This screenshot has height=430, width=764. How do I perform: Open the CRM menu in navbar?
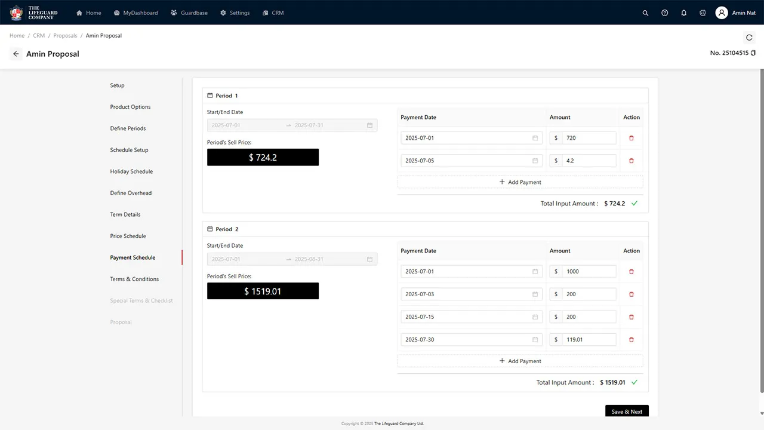click(x=273, y=13)
